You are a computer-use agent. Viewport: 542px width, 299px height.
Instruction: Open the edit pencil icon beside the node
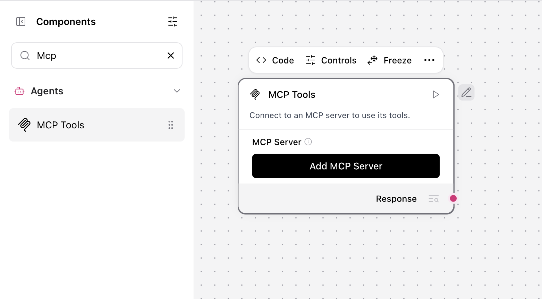(x=466, y=92)
